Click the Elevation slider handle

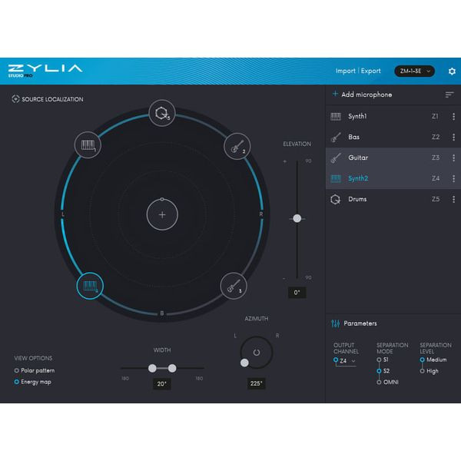point(297,218)
